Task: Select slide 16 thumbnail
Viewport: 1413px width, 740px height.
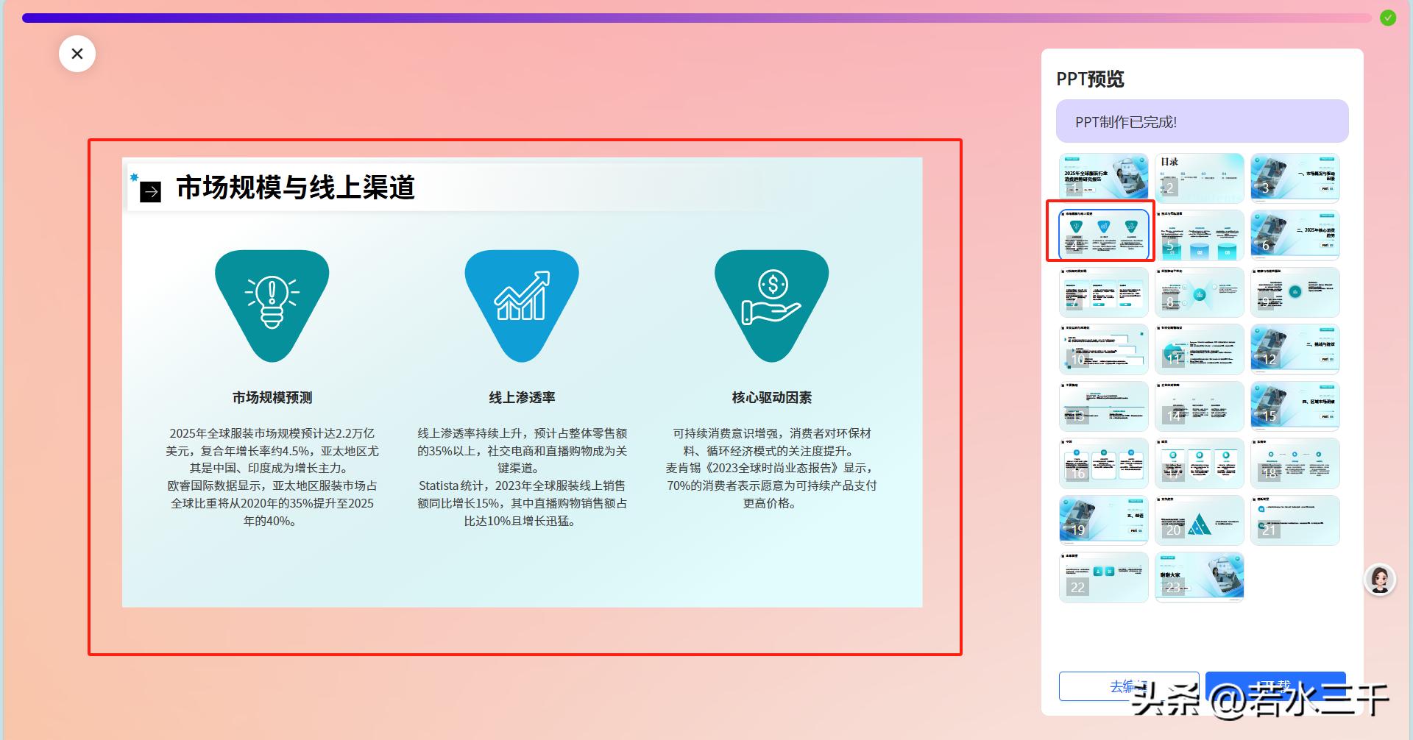Action: tap(1104, 463)
